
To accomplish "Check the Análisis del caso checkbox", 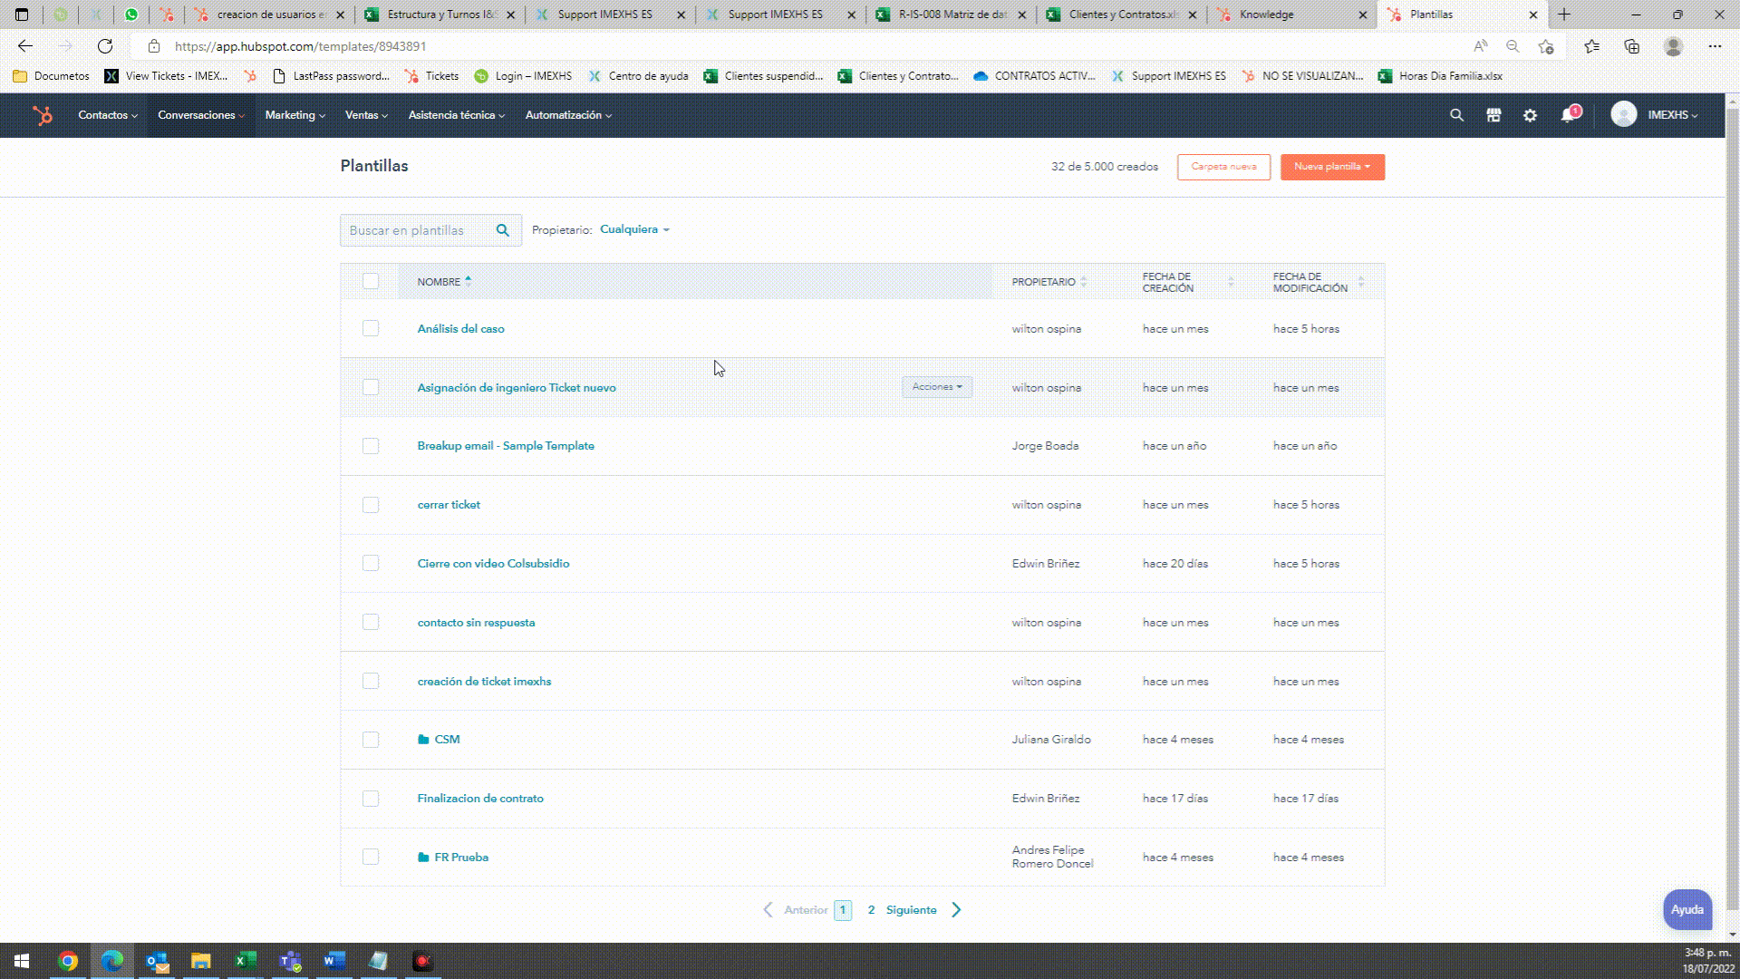I will click(371, 329).
